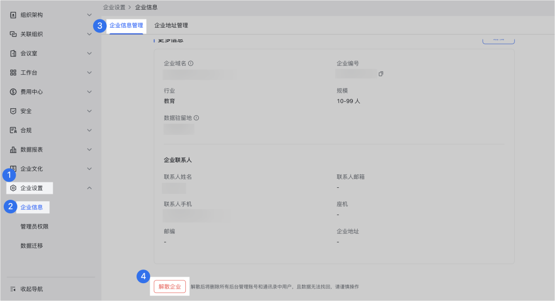
Task: Open 管理员权限 in the sidebar
Action: pos(38,226)
